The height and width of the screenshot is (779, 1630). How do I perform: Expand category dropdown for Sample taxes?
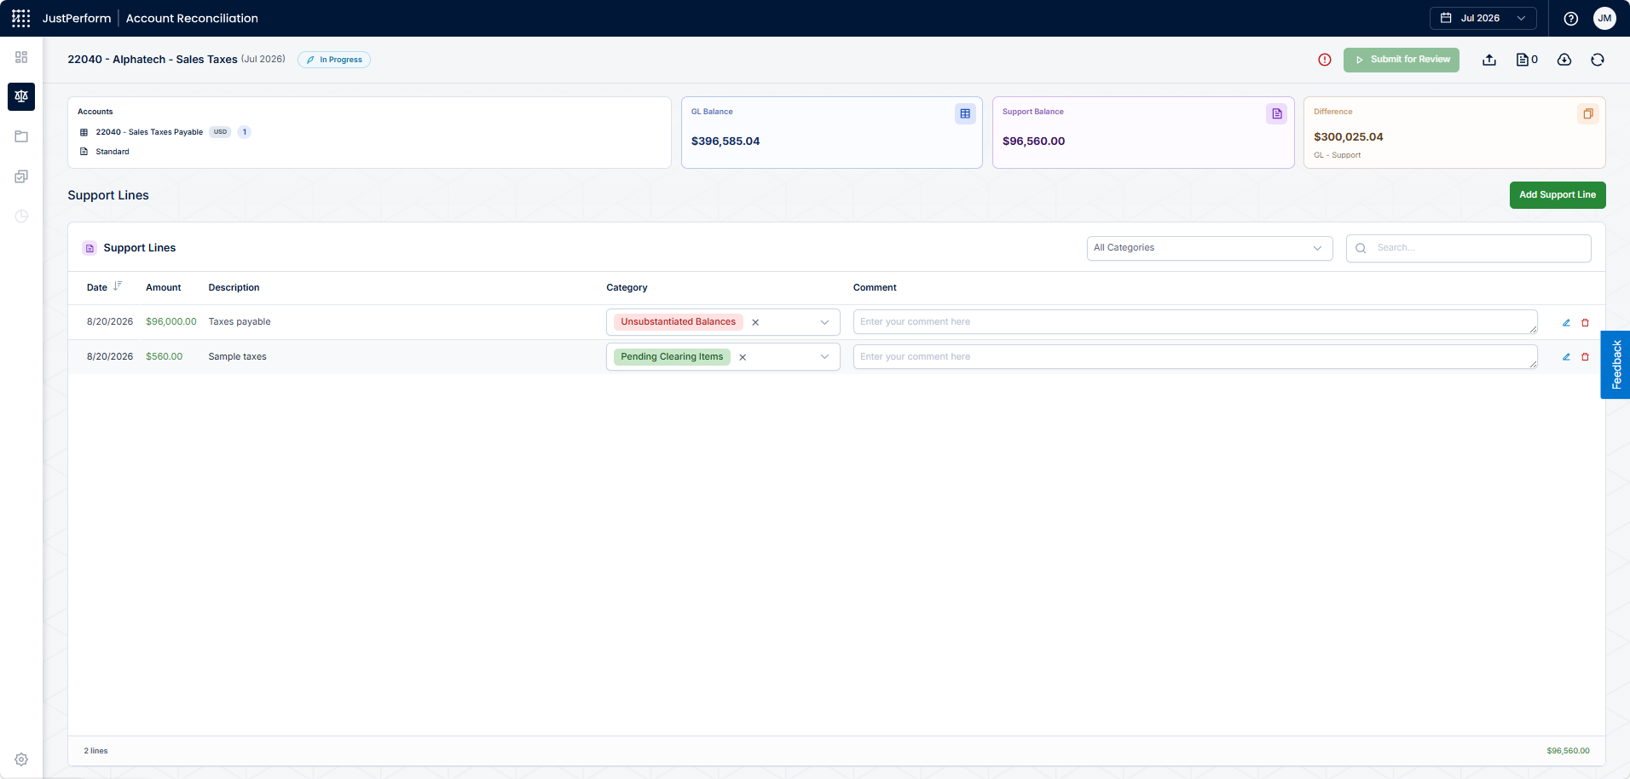click(x=824, y=357)
